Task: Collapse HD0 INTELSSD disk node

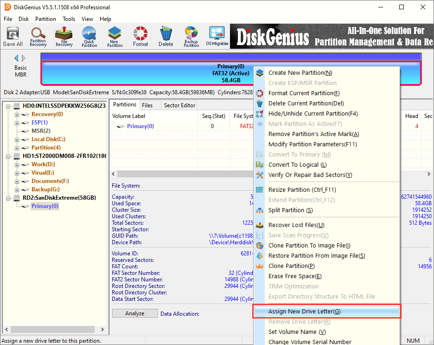Action: click(x=8, y=106)
